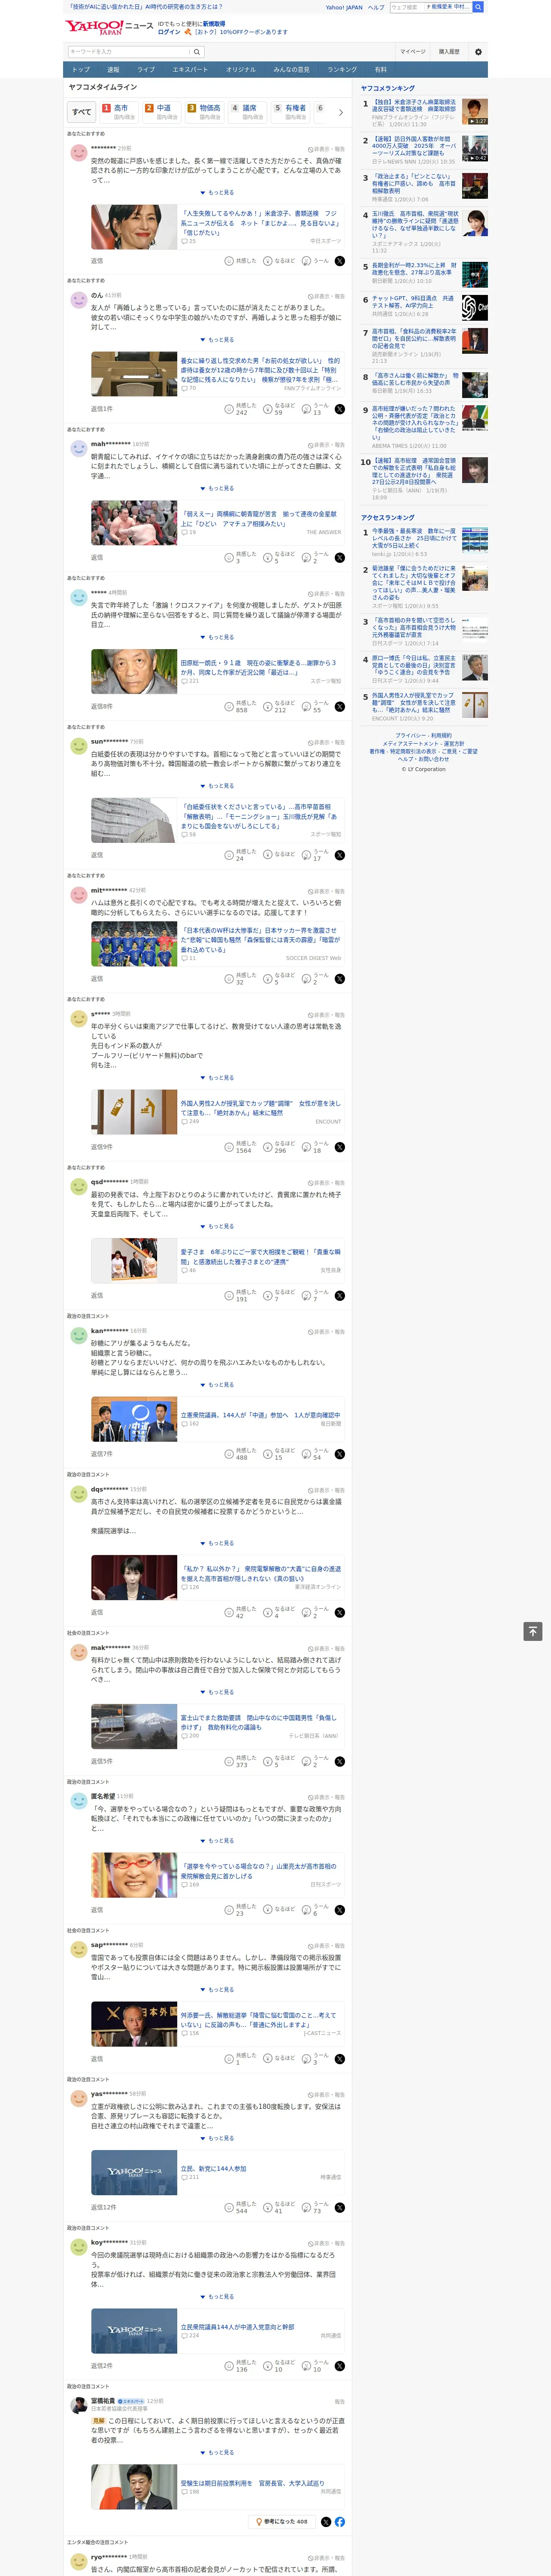Open settings via the gear icon

point(478,51)
